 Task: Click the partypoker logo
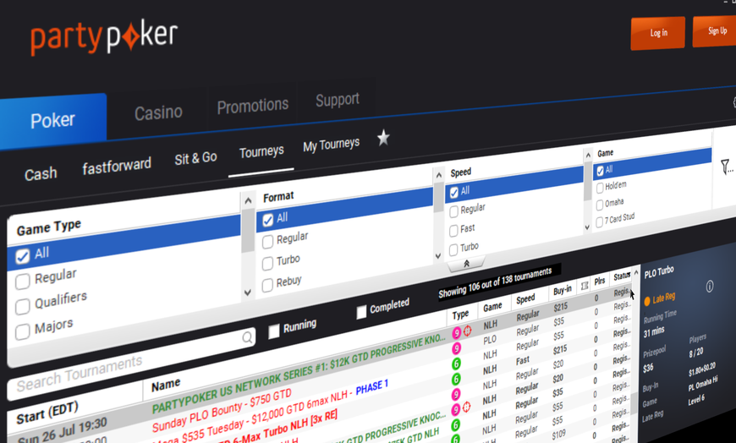click(104, 38)
